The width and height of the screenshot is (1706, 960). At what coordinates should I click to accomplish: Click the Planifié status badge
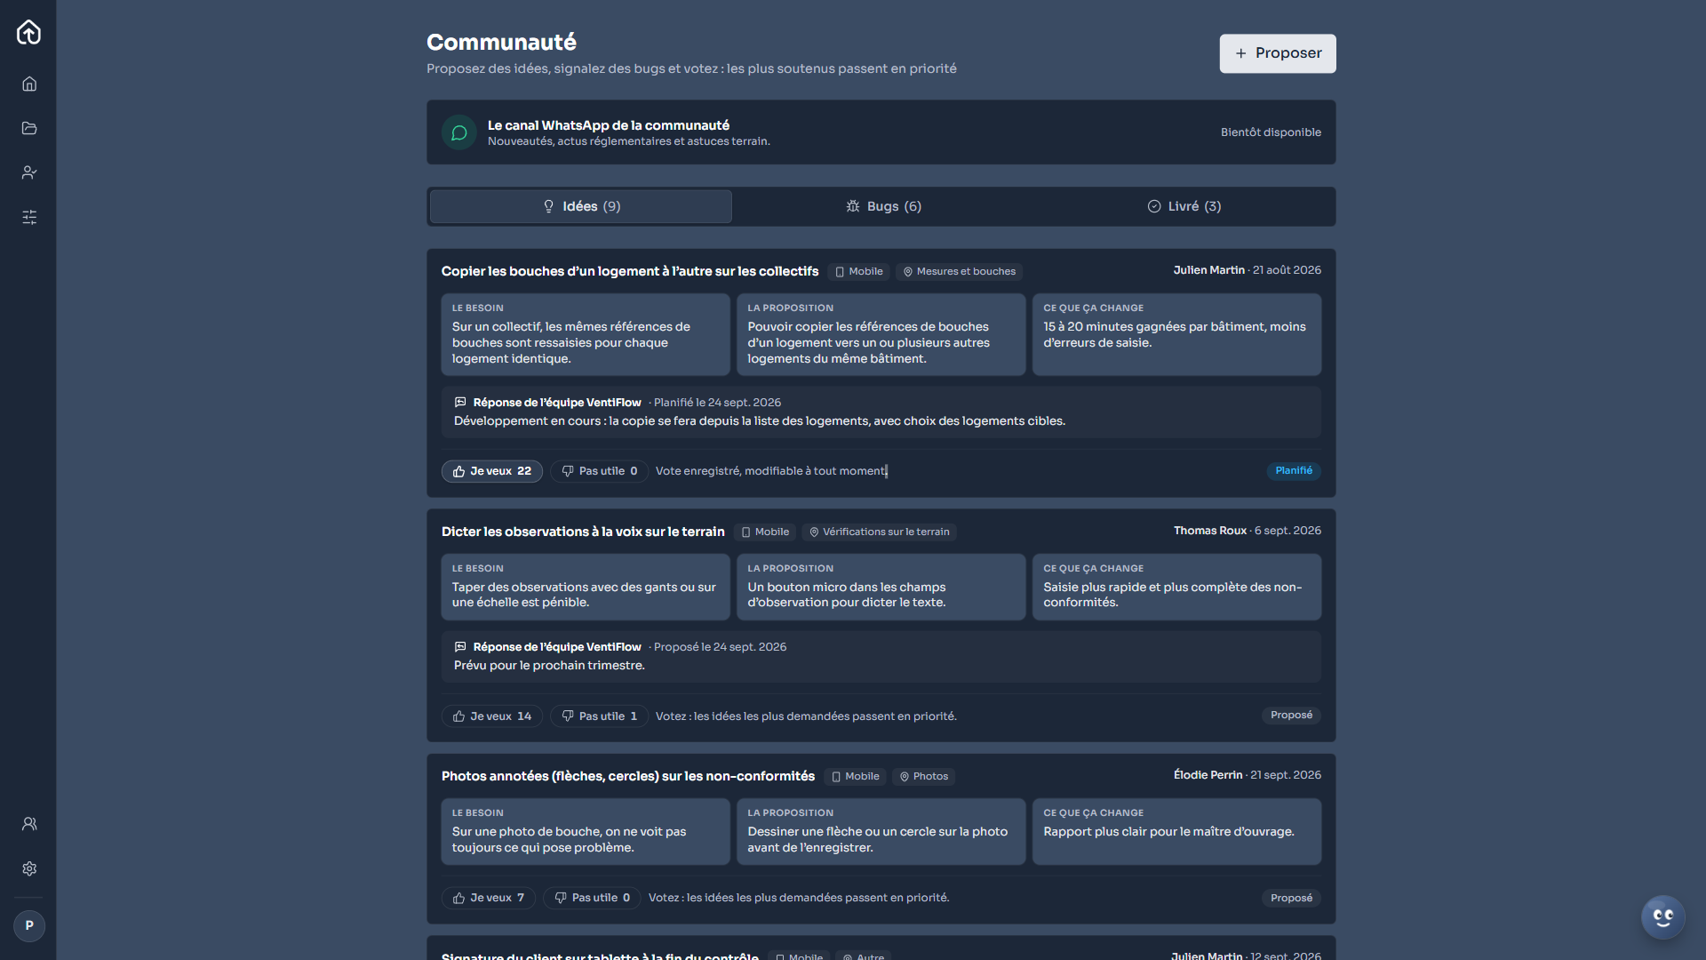[x=1294, y=471]
